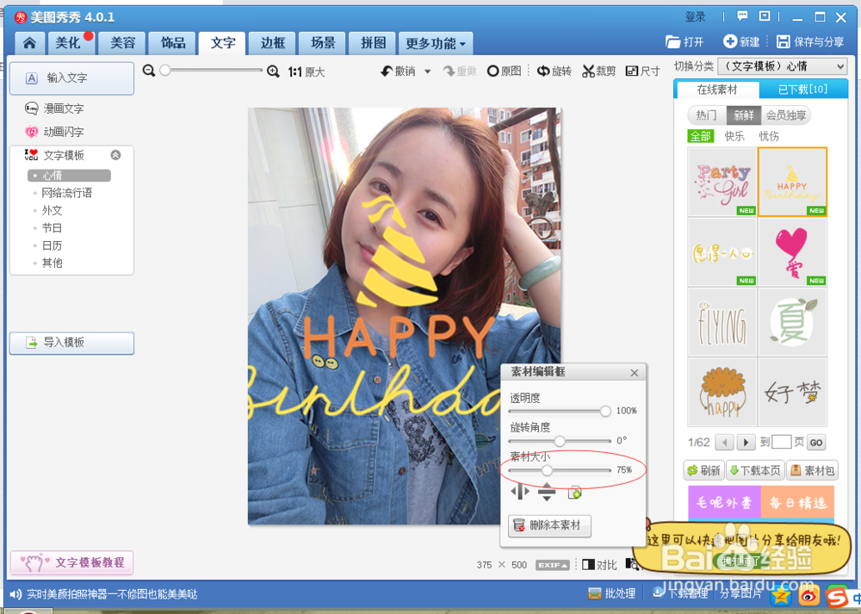861x614 pixels.
Task: Select the 裁剪 crop scissors tool
Action: pyautogui.click(x=598, y=71)
